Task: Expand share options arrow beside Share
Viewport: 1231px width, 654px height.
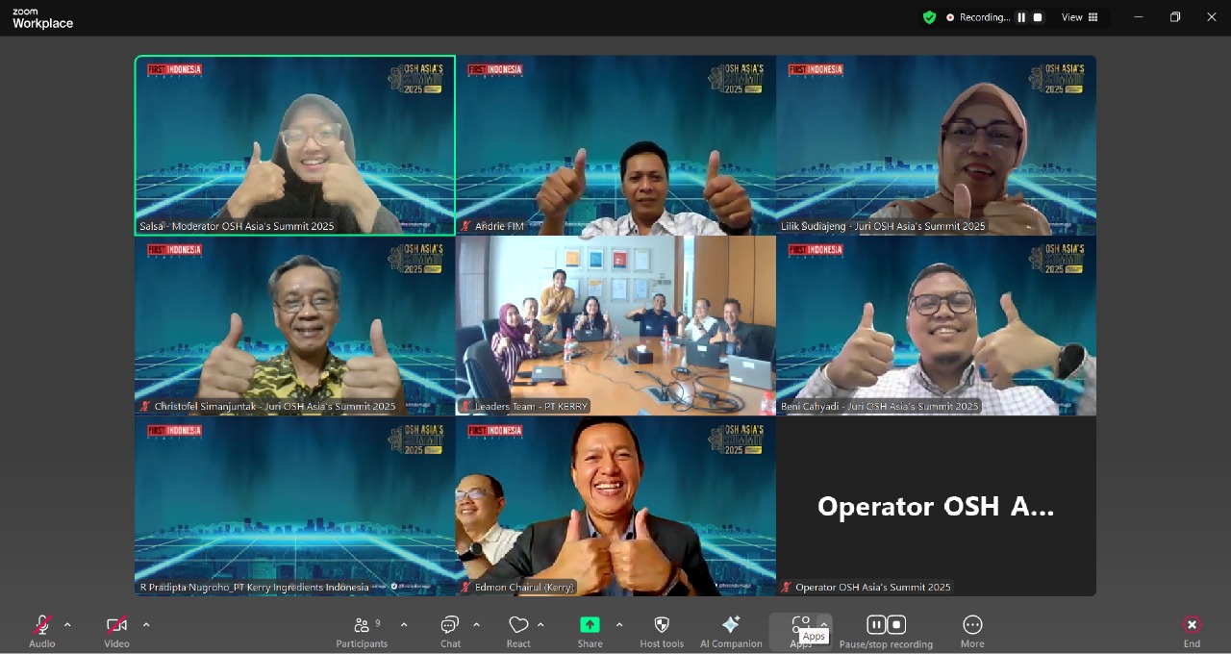Action: coord(619,625)
